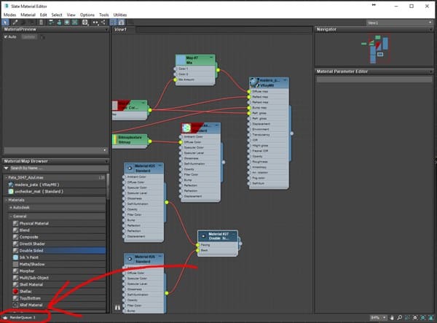The width and height of the screenshot is (437, 323).
Task: Click the madera_pata VRayMtl scene material
Action: (36, 184)
